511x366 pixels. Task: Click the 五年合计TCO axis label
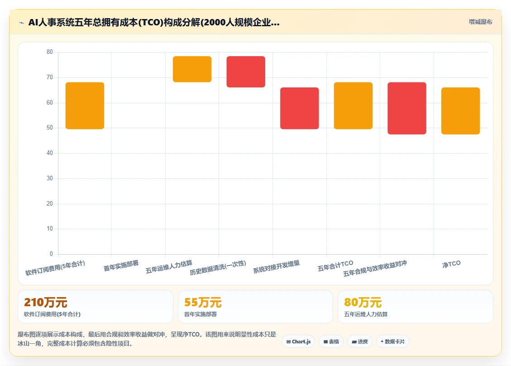[x=335, y=266]
